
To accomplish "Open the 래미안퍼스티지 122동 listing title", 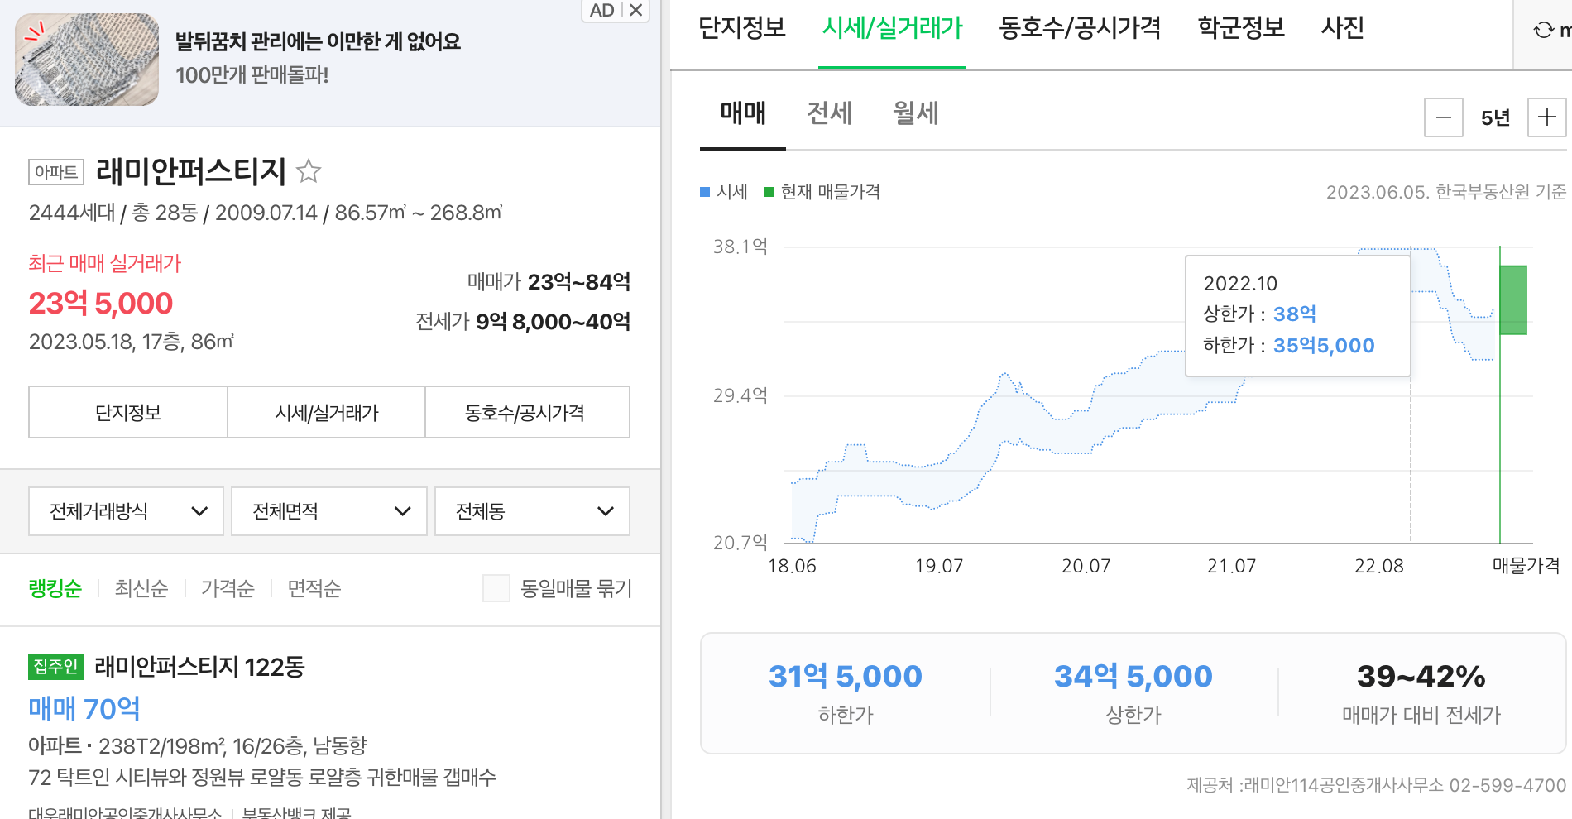I will point(199,667).
